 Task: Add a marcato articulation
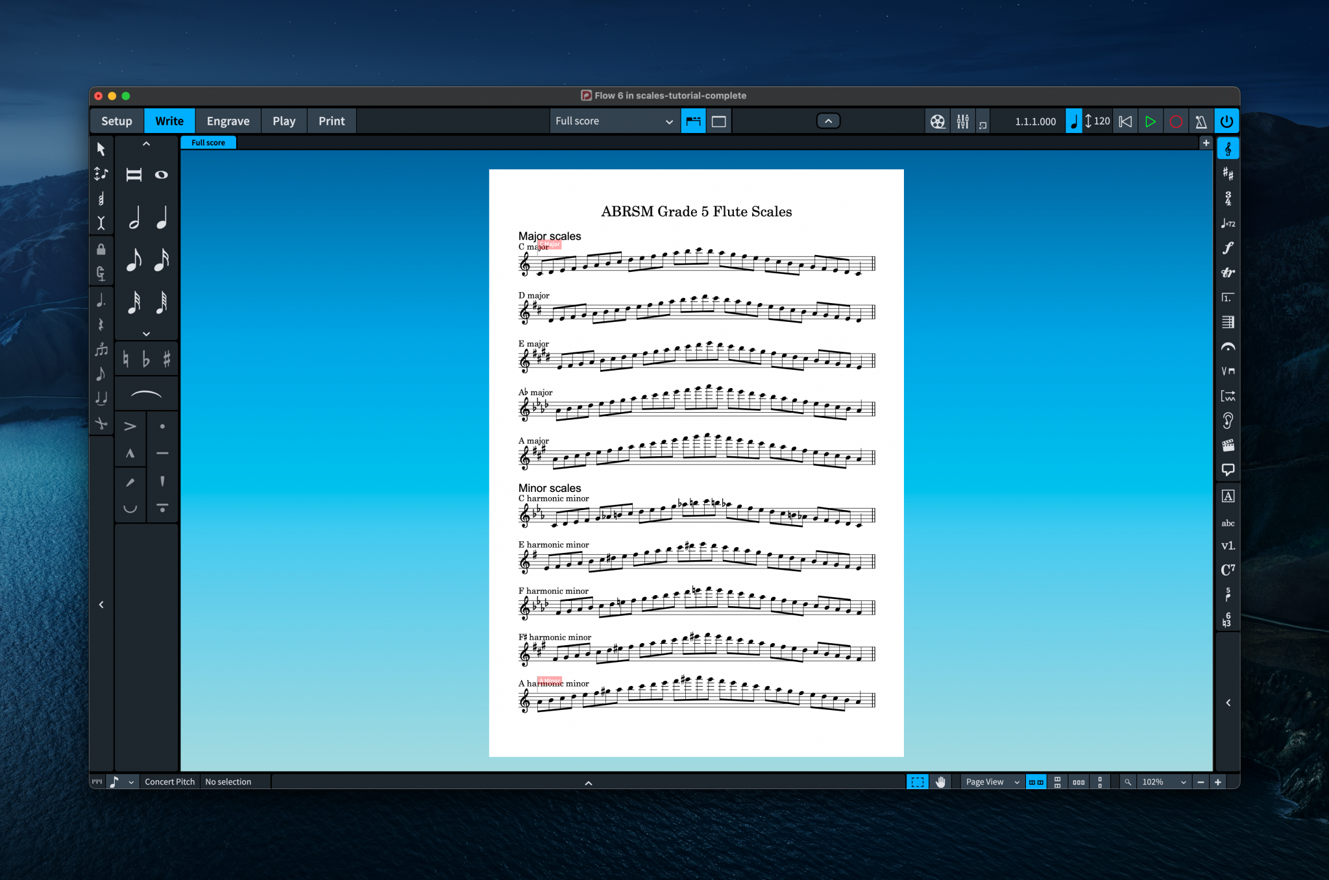[x=130, y=454]
